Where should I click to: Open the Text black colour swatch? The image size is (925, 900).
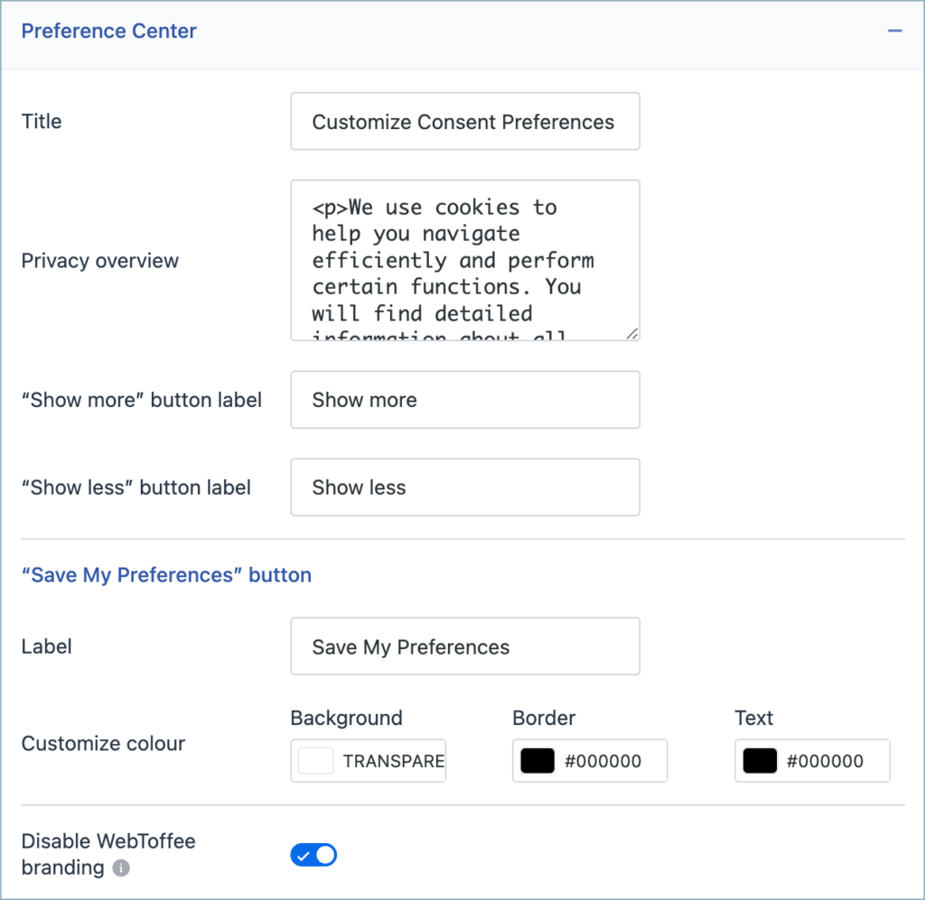(x=760, y=761)
